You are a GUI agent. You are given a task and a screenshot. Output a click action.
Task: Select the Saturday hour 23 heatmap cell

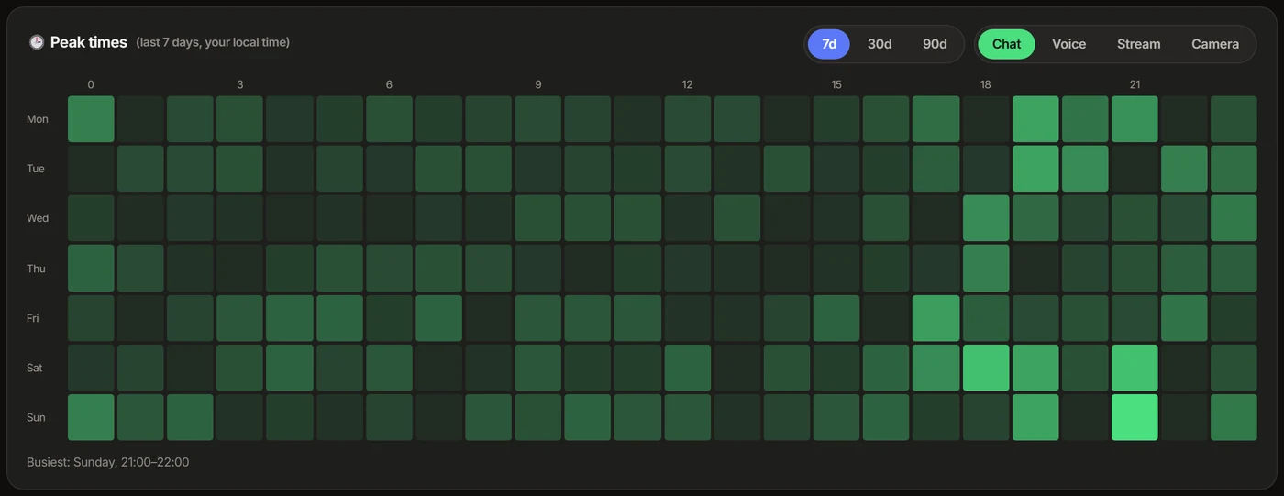pos(1234,368)
